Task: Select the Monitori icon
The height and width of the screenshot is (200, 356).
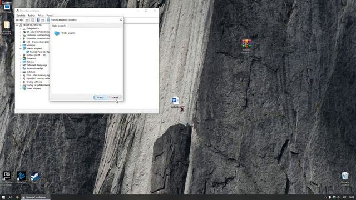Action: tap(24, 45)
